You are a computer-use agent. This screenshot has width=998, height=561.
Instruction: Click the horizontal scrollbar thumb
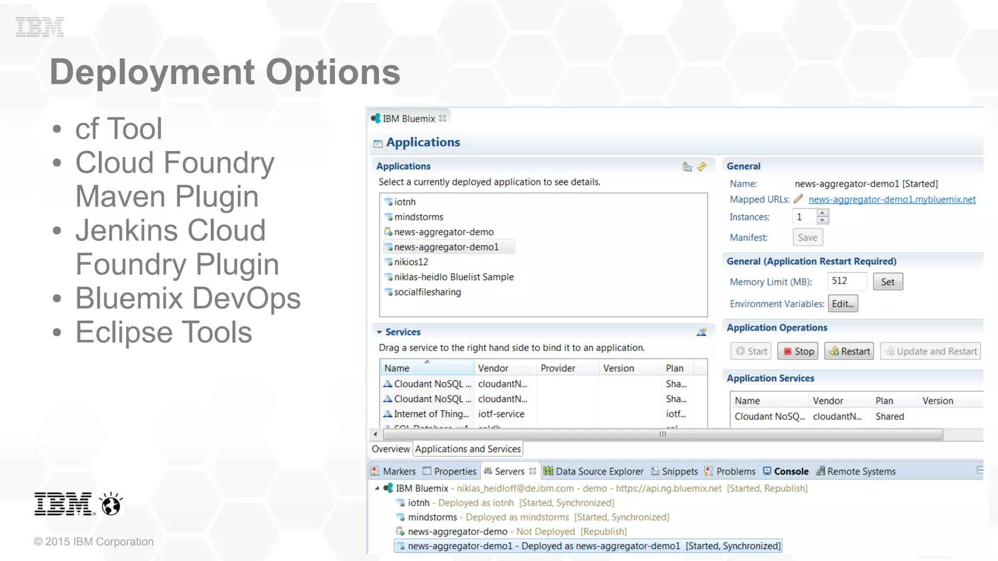coord(663,434)
